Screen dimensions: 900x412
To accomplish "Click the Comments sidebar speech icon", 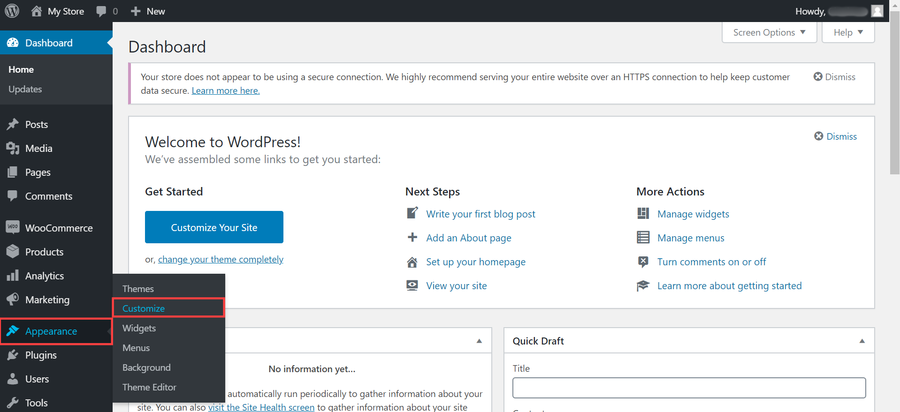I will tap(13, 195).
